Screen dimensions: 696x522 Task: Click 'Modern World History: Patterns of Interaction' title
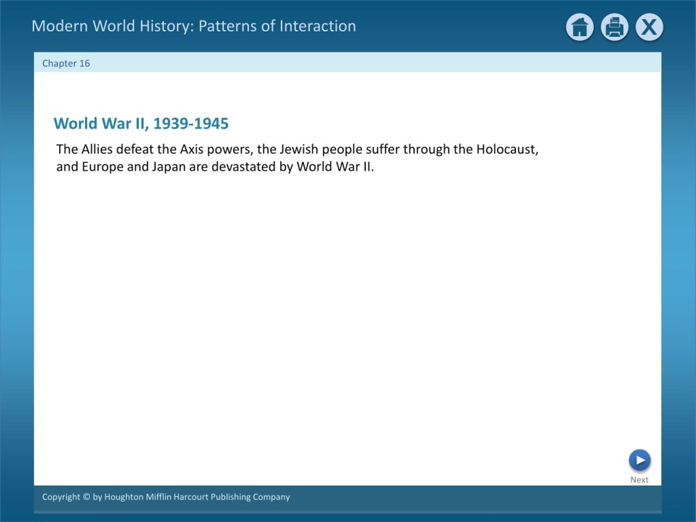pos(194,26)
